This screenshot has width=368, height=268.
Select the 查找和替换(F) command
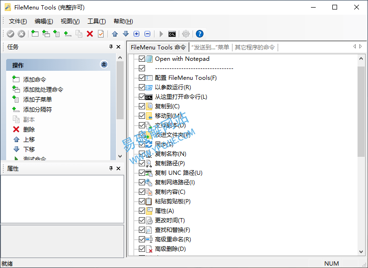173,230
